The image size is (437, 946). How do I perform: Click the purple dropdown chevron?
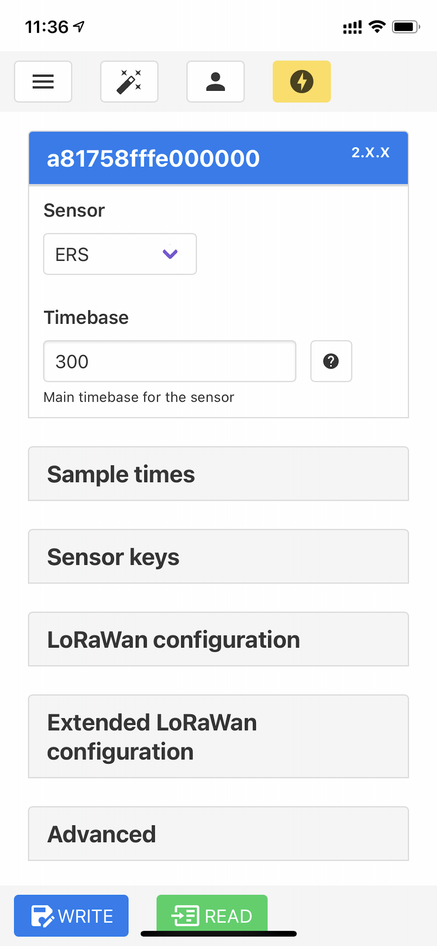coord(170,253)
